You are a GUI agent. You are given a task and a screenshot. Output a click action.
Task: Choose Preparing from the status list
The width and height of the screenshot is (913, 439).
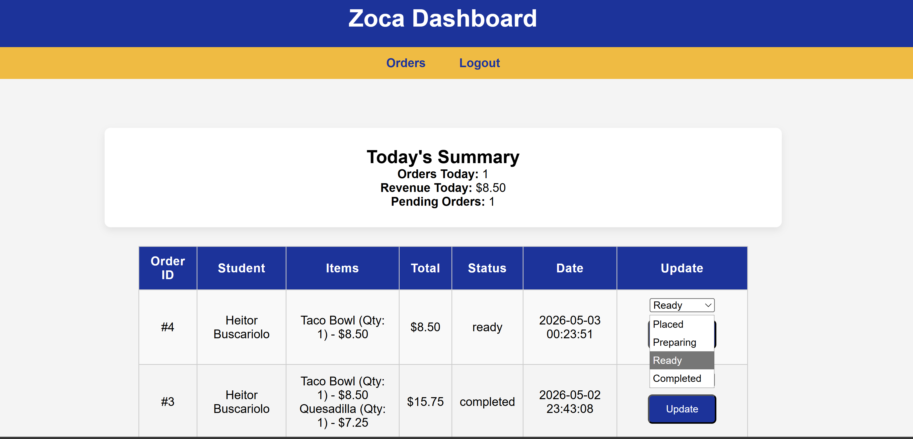pos(681,342)
